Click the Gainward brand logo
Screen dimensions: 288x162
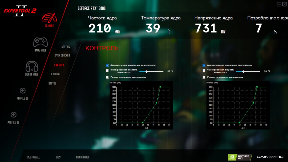coord(270,157)
